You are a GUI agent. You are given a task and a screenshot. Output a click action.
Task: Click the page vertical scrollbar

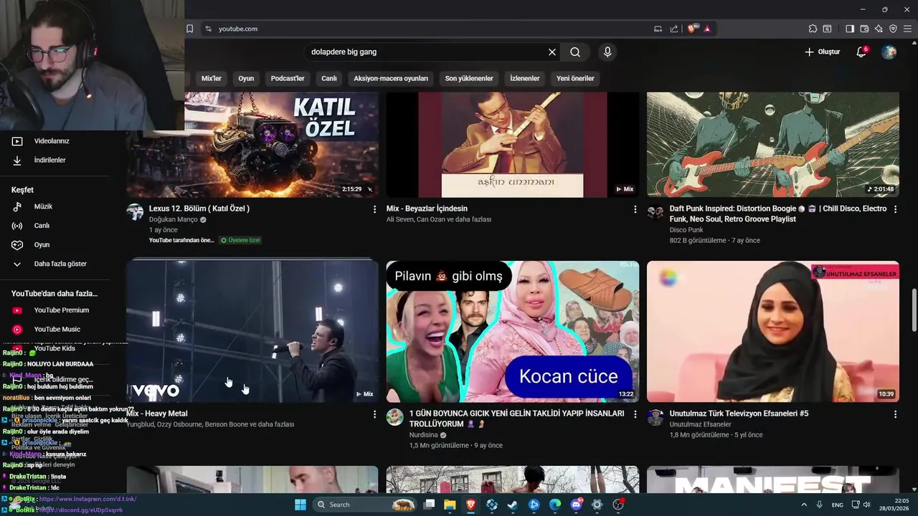(x=914, y=310)
